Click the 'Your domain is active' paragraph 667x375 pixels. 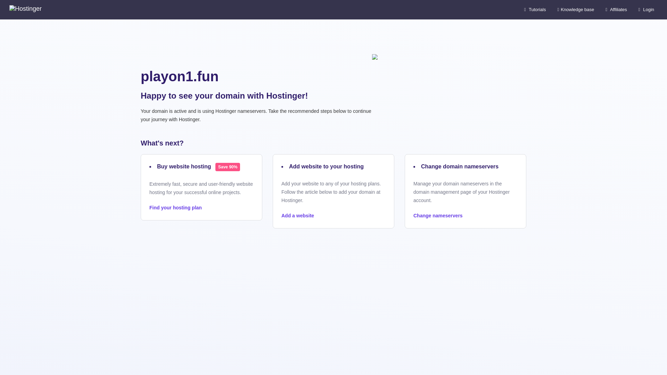[256, 115]
